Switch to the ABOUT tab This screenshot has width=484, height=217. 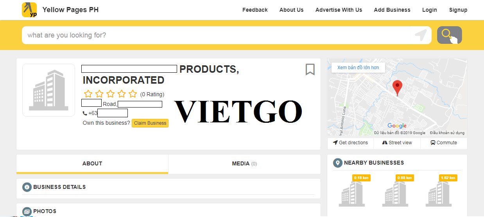pyautogui.click(x=92, y=164)
